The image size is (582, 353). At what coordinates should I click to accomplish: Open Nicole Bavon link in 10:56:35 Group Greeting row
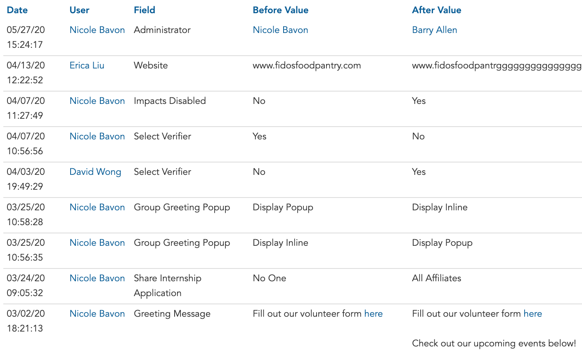tap(97, 242)
